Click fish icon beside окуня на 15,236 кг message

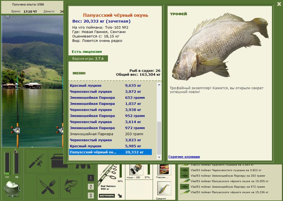pos(185,192)
